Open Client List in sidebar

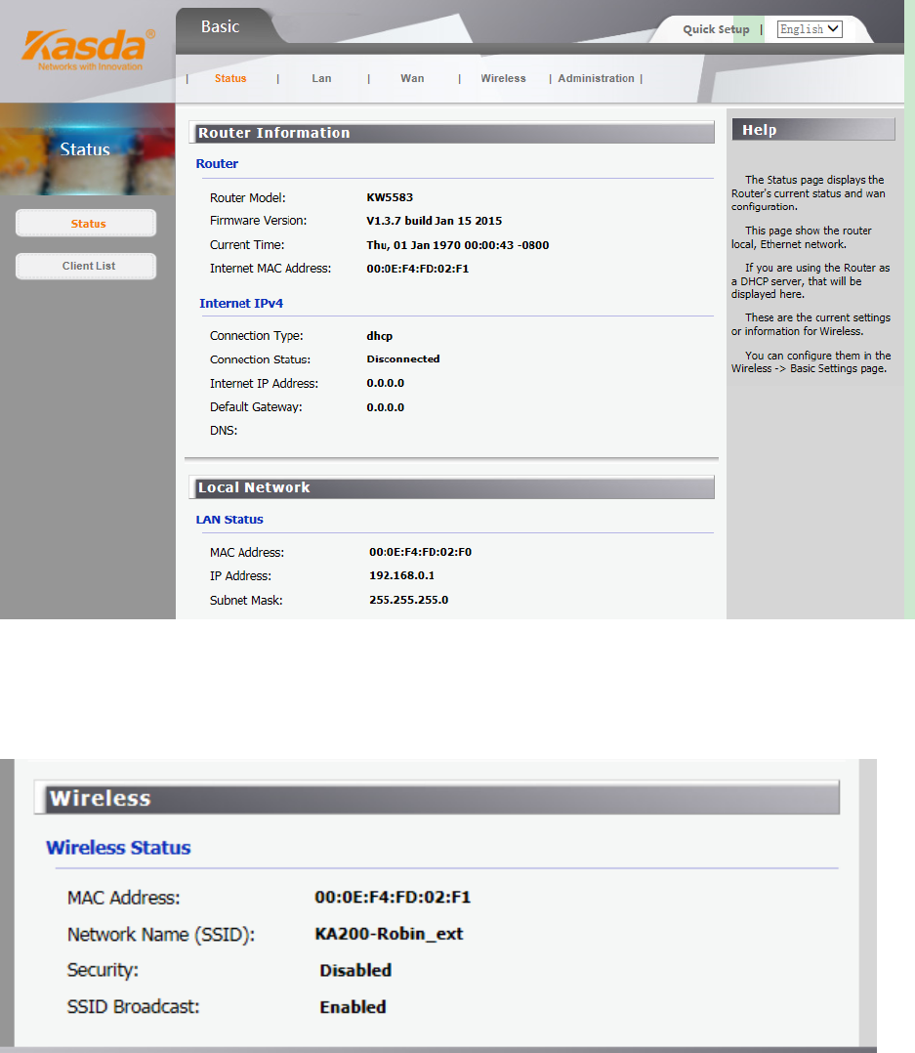tap(86, 266)
